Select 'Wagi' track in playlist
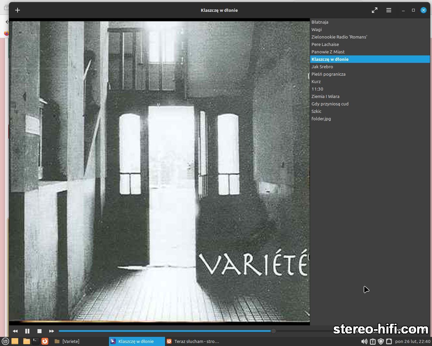The height and width of the screenshot is (346, 432). click(370, 29)
